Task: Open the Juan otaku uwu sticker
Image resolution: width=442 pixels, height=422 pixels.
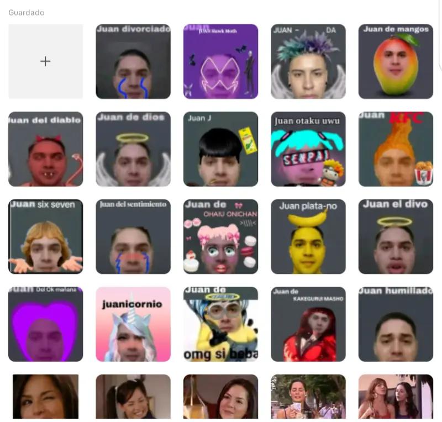Action: coord(308,149)
